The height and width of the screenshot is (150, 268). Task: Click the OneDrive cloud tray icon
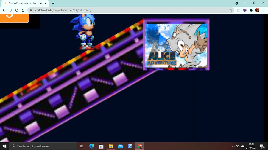click(242, 146)
